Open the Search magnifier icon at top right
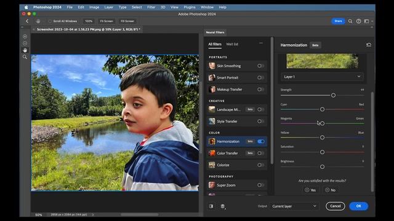Image resolution: width=394 pixels, height=221 pixels. point(350,21)
